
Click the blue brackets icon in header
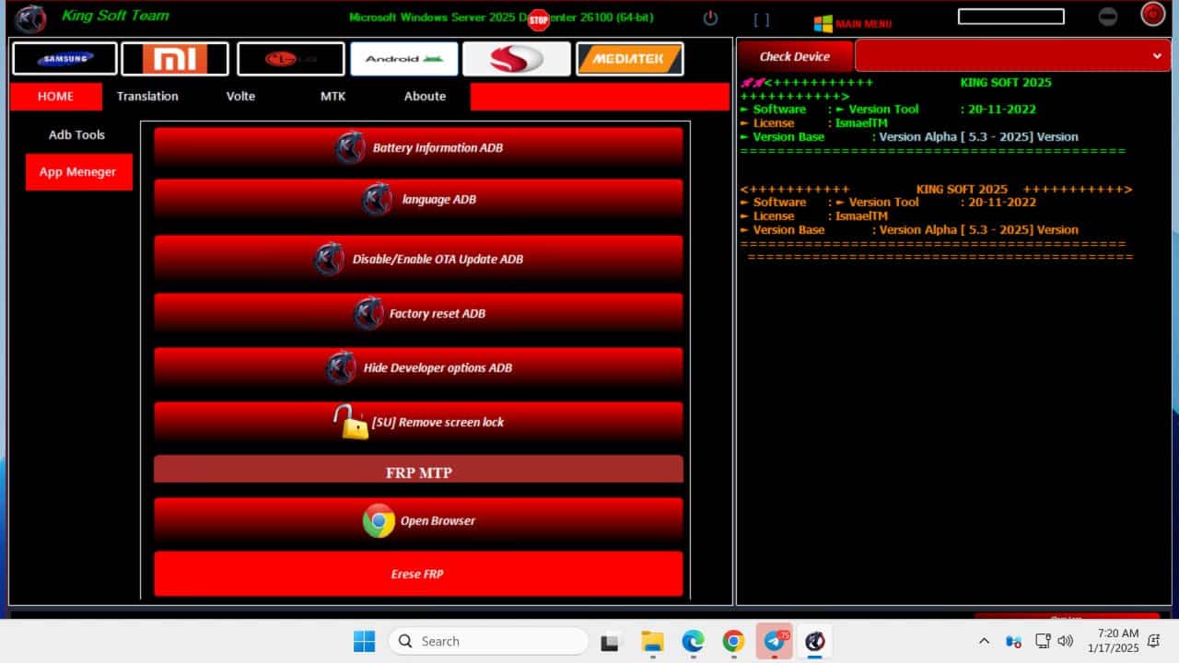762,19
